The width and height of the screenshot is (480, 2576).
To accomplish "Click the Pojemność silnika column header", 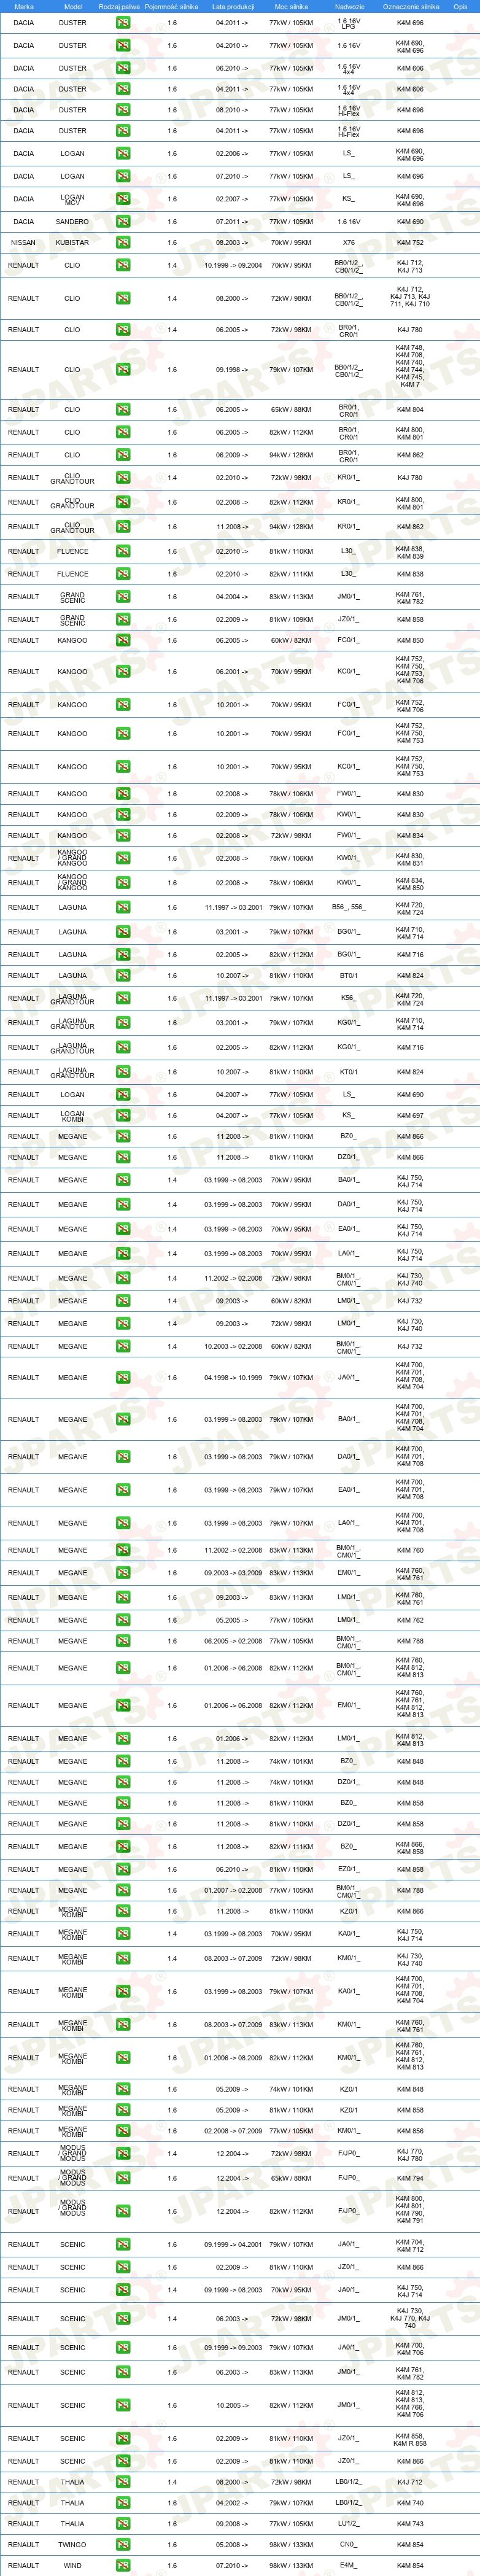I will click(171, 6).
